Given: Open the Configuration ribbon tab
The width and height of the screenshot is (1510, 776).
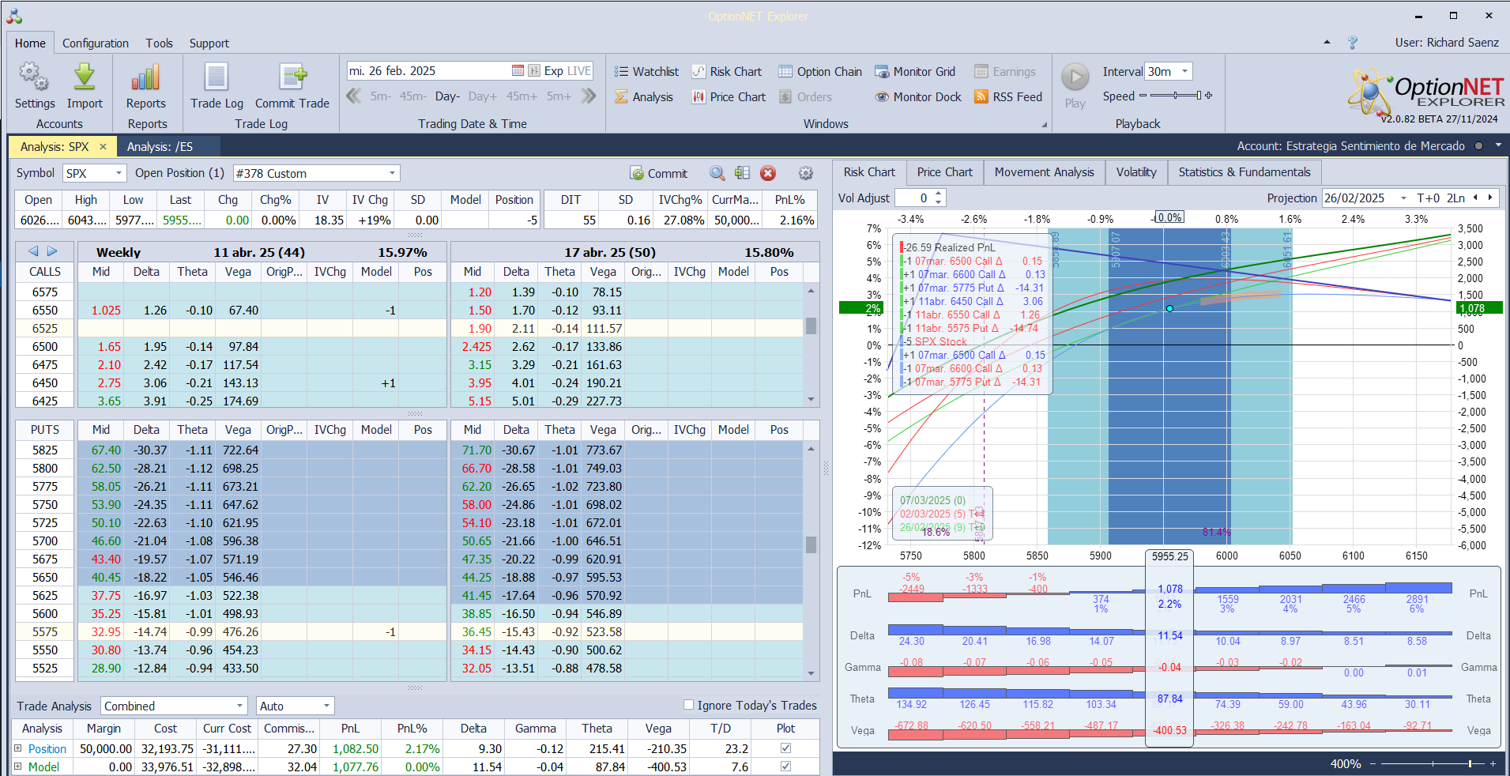Looking at the screenshot, I should pos(96,43).
